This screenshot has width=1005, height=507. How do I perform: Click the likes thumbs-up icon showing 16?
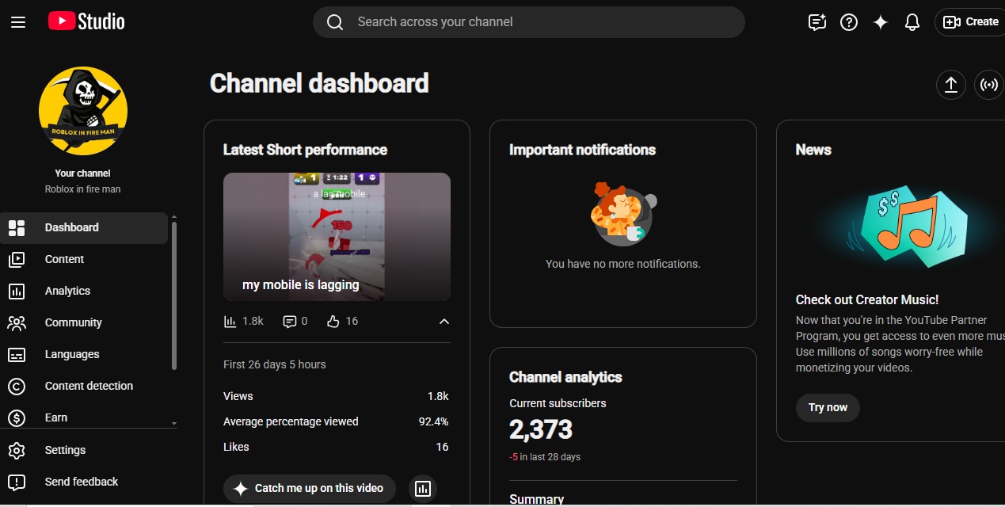pos(333,321)
